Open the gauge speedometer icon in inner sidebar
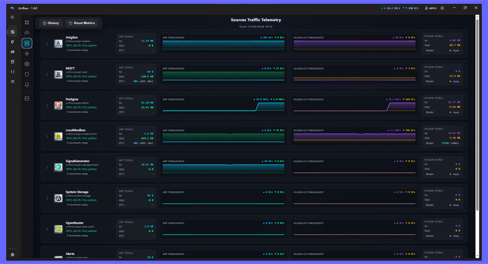488x264 pixels. tap(27, 33)
